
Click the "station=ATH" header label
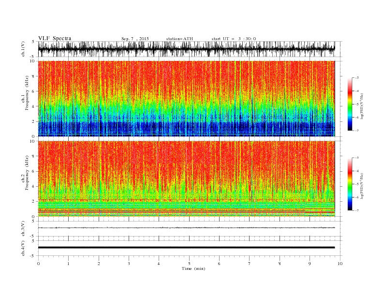point(179,39)
